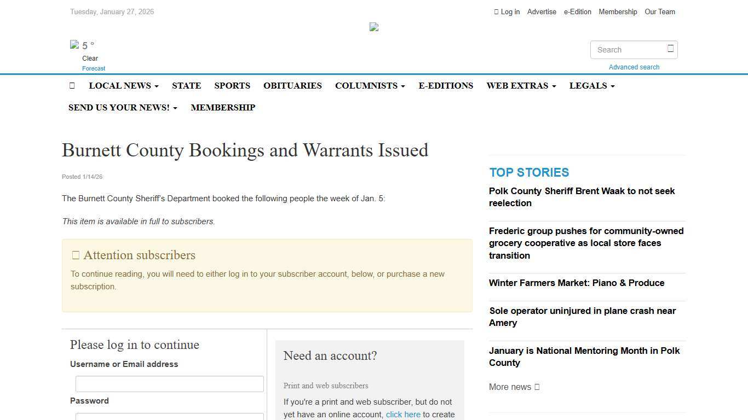Viewport: 748px width, 420px height.
Task: Click the weather icon showing 5 degrees
Action: click(x=75, y=45)
